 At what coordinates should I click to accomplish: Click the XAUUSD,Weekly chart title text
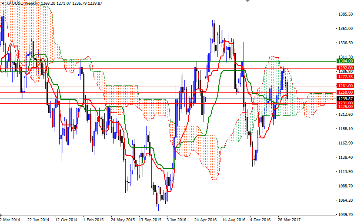pyautogui.click(x=21, y=3)
